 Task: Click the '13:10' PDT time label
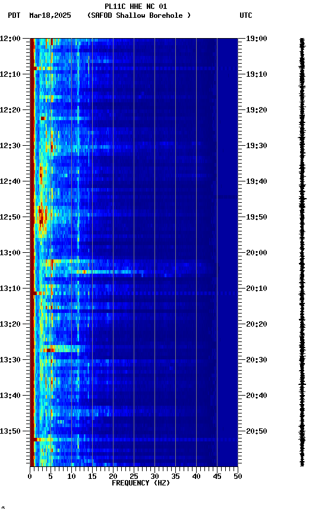click(10, 289)
